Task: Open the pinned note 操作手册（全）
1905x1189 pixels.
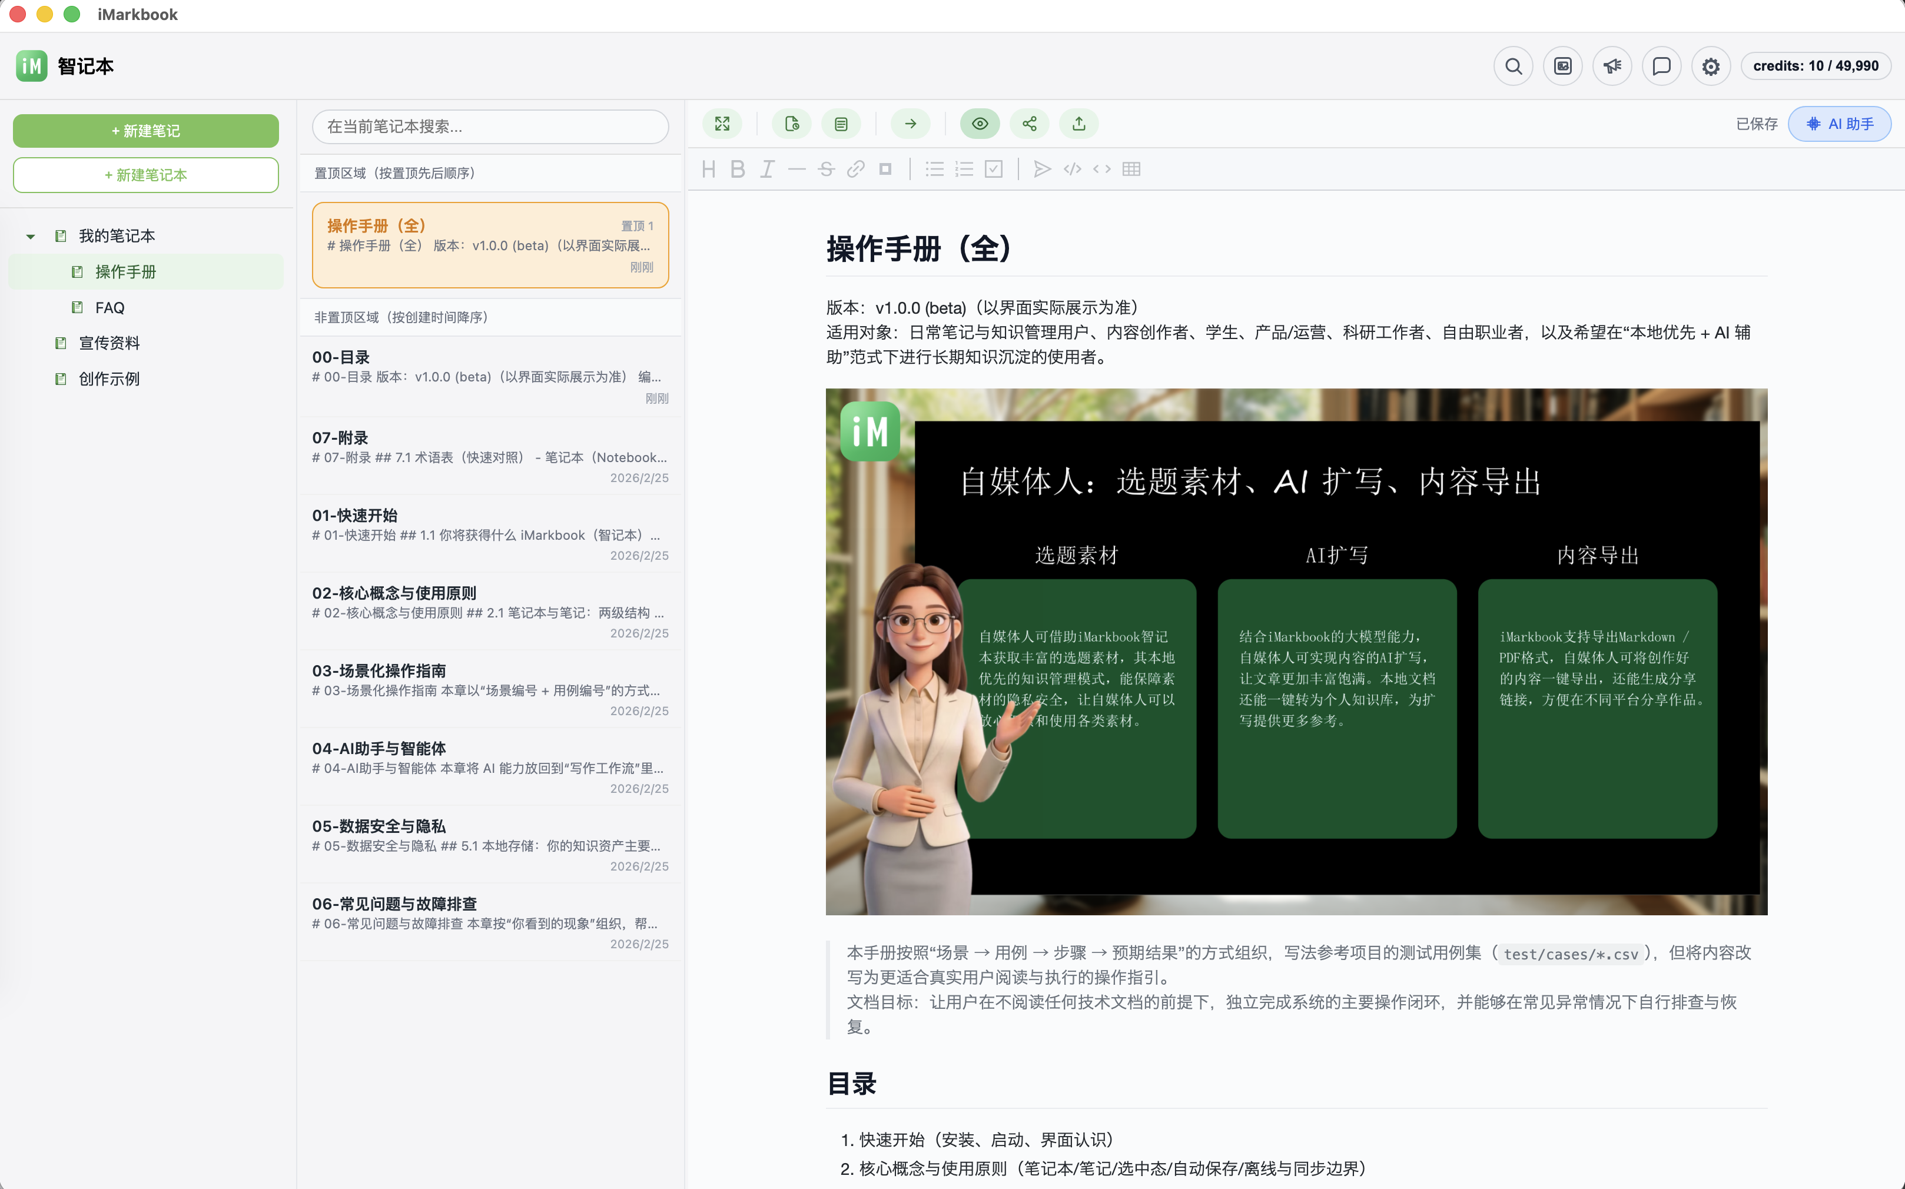Action: click(x=489, y=244)
